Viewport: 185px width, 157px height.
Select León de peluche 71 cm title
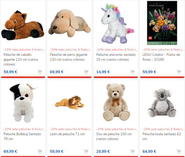(x=67, y=134)
